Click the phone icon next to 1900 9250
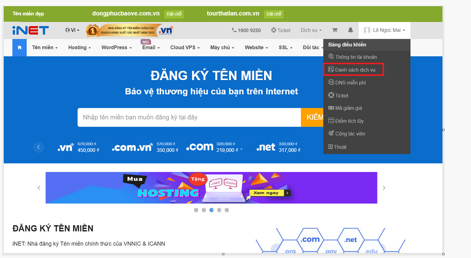This screenshot has width=471, height=258. (x=235, y=30)
